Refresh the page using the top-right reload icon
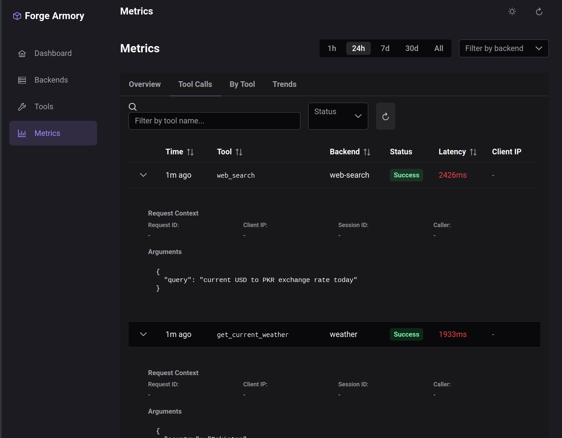Viewport: 562px width, 438px height. [x=539, y=11]
